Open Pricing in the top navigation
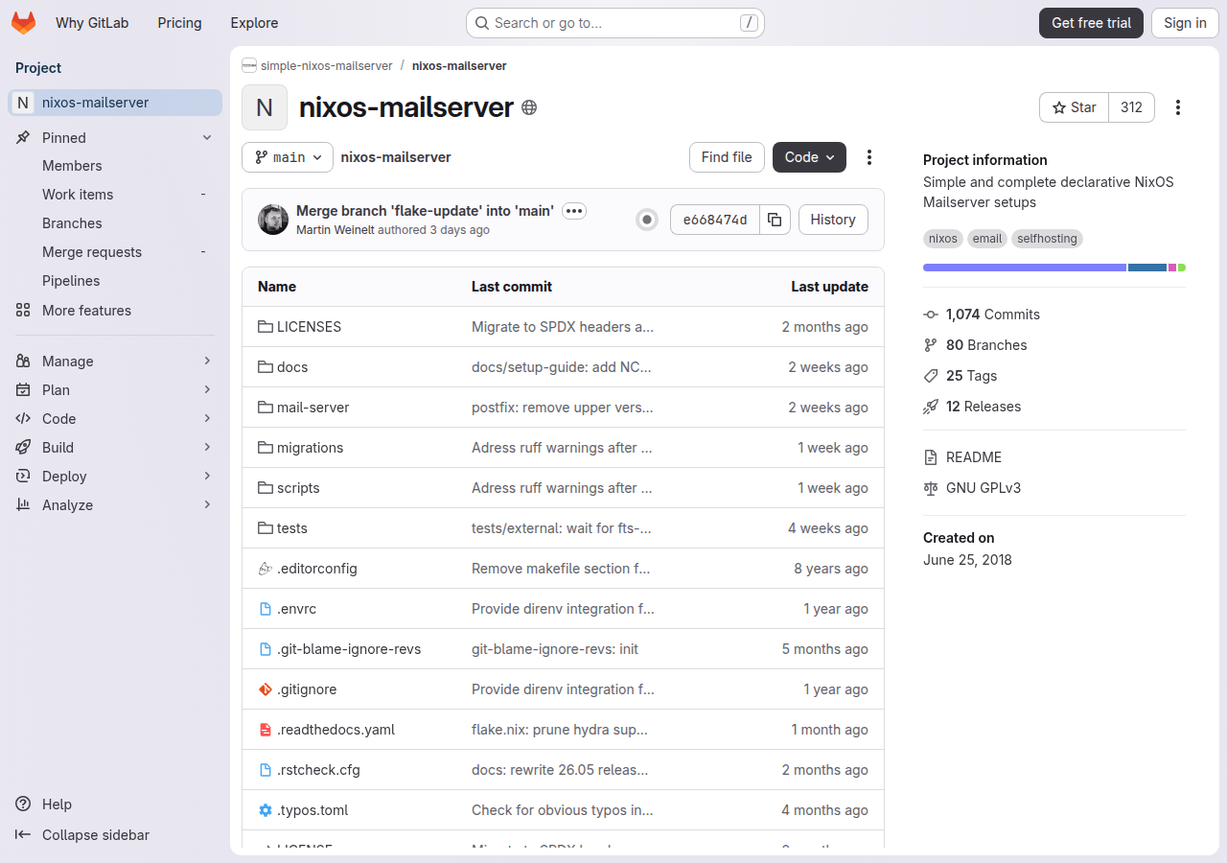Image resolution: width=1227 pixels, height=863 pixels. [180, 23]
